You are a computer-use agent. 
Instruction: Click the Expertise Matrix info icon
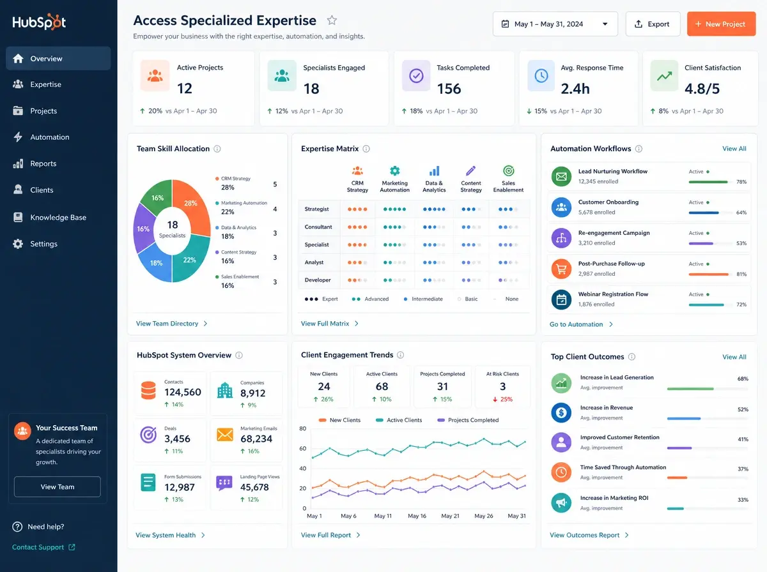366,149
